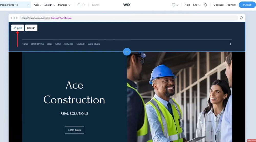Click the Edit pencil button on header
The image size is (256, 142).
click(x=17, y=28)
